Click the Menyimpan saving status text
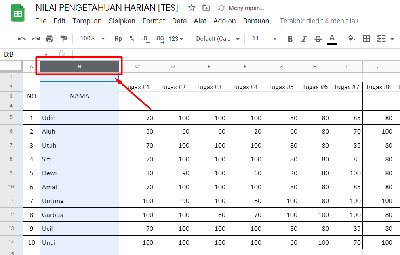This screenshot has height=255, width=400. pos(246,8)
